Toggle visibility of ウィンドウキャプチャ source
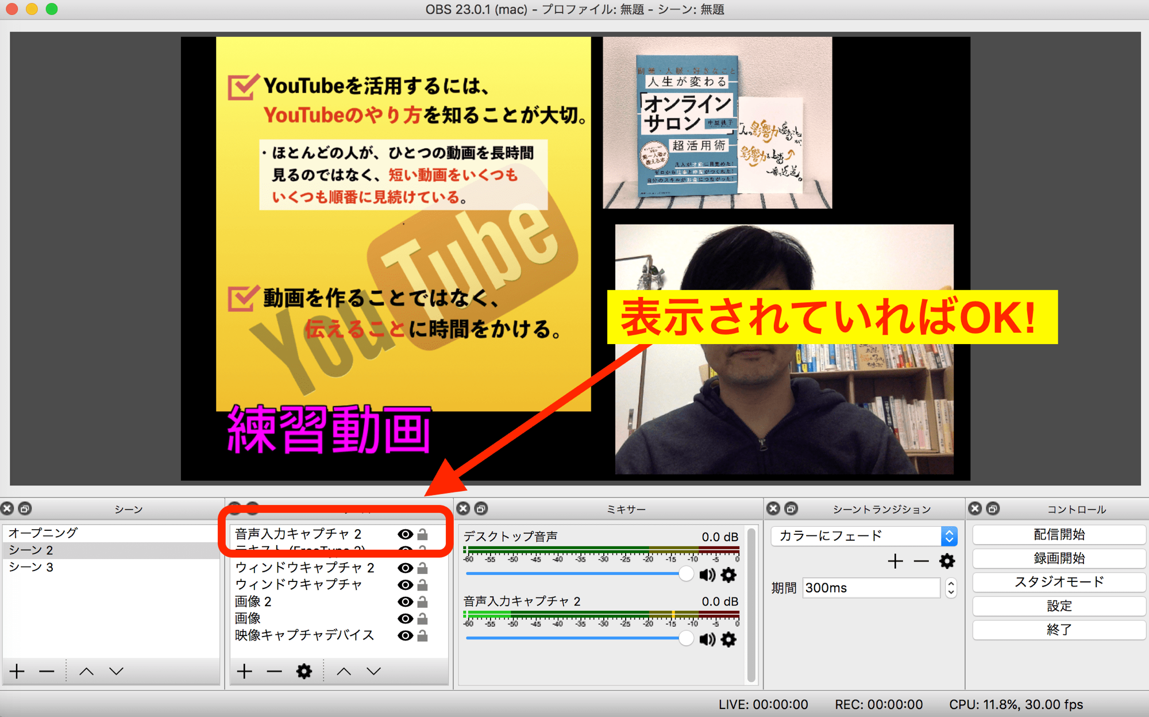 [405, 584]
